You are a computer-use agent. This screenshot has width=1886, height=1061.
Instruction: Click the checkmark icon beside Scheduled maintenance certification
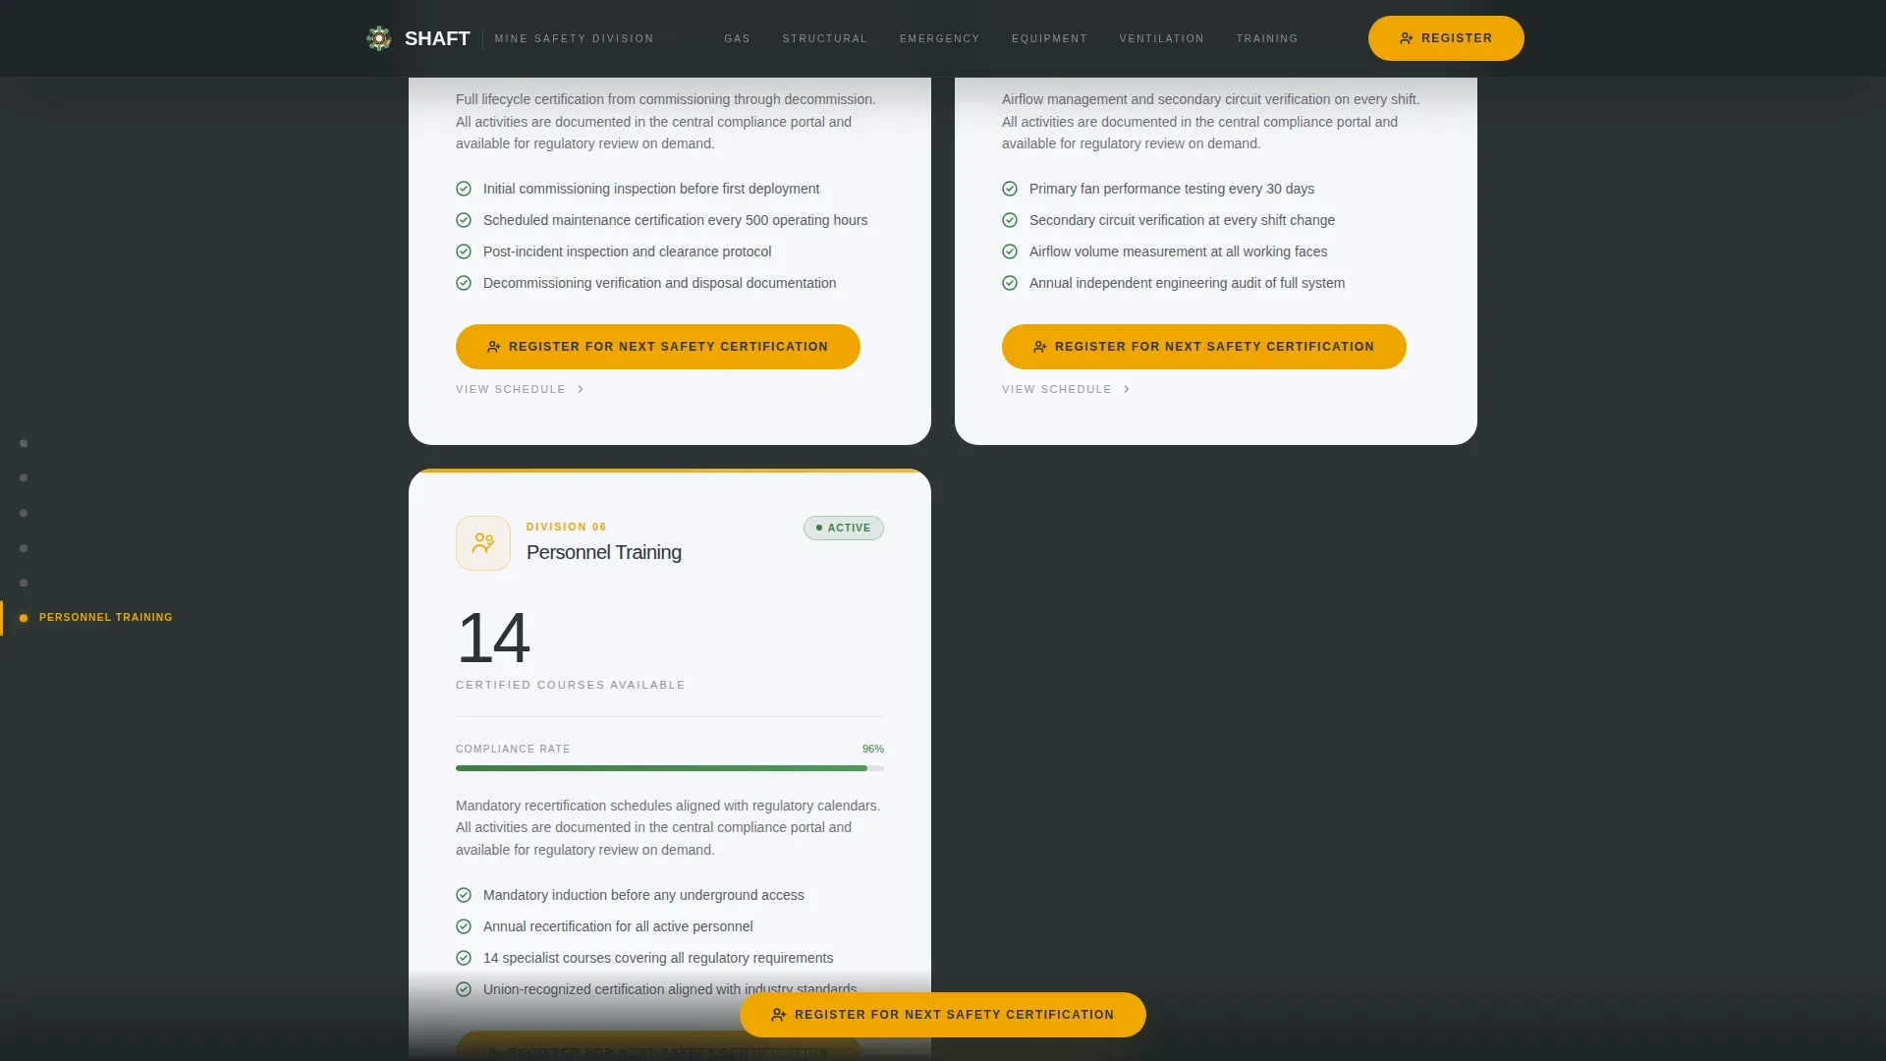click(x=464, y=220)
